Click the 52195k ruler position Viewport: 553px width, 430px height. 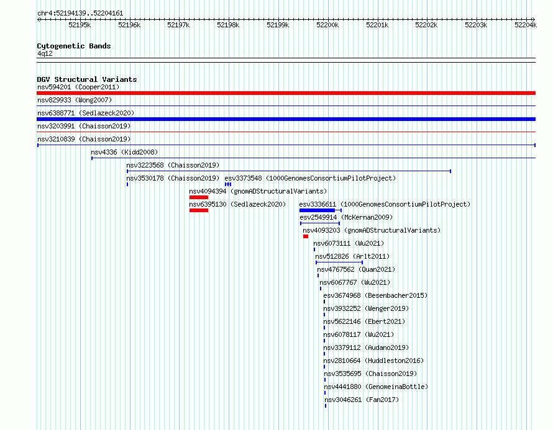[x=80, y=25]
